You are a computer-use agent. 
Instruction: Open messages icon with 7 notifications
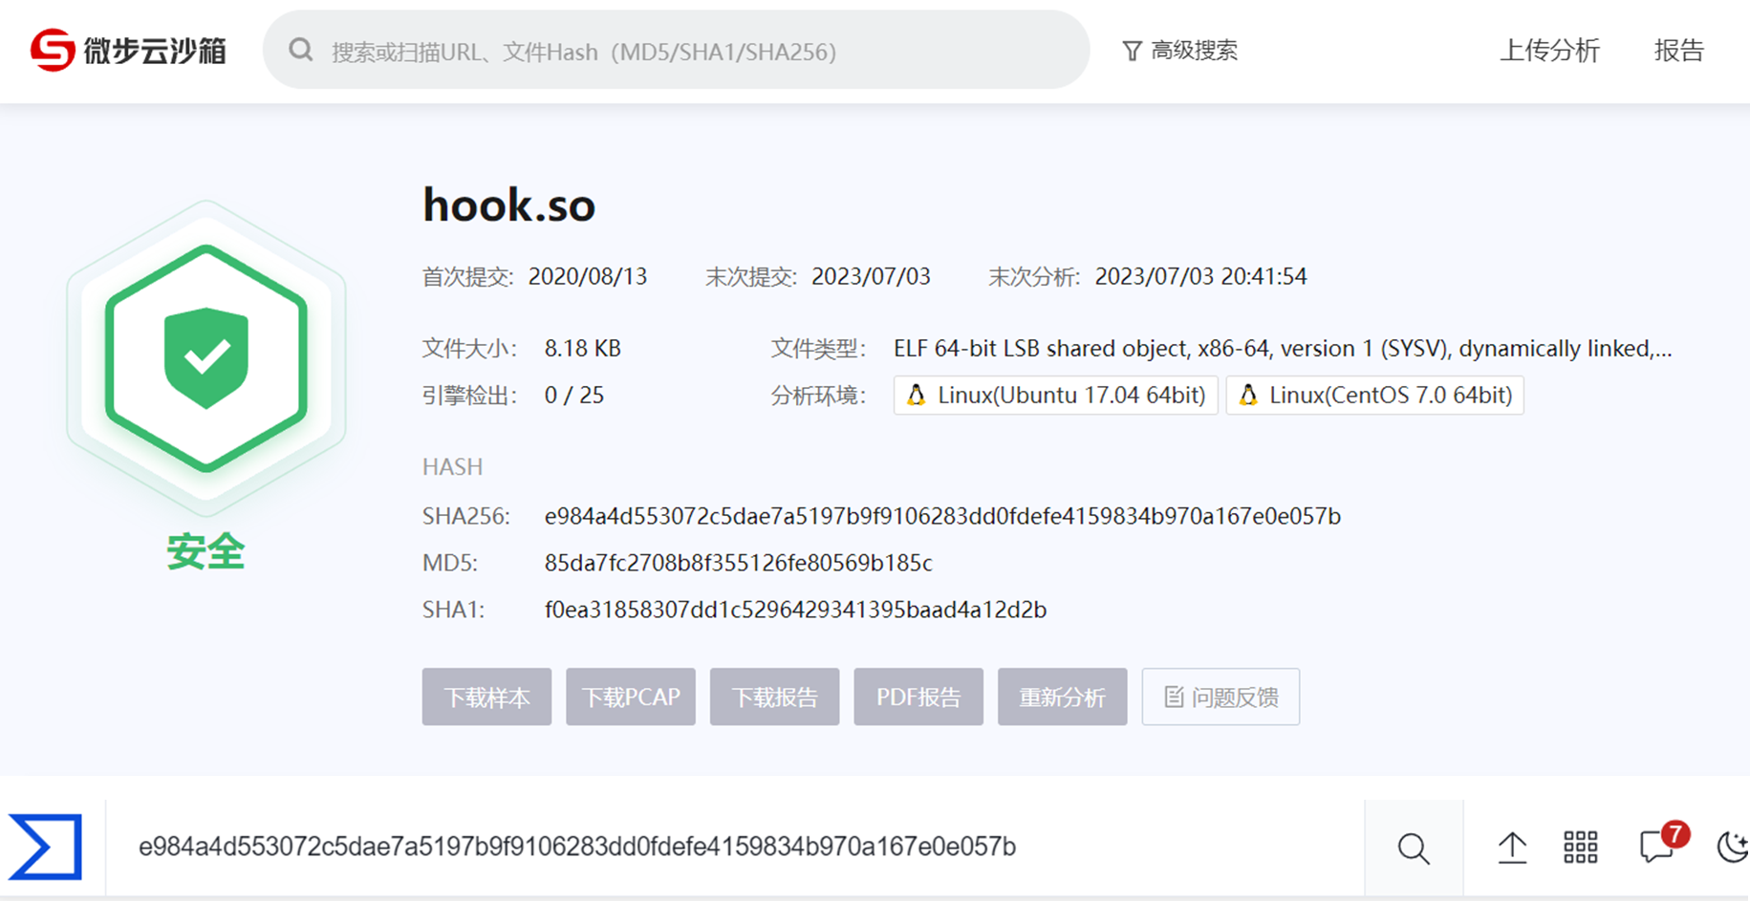coord(1656,847)
